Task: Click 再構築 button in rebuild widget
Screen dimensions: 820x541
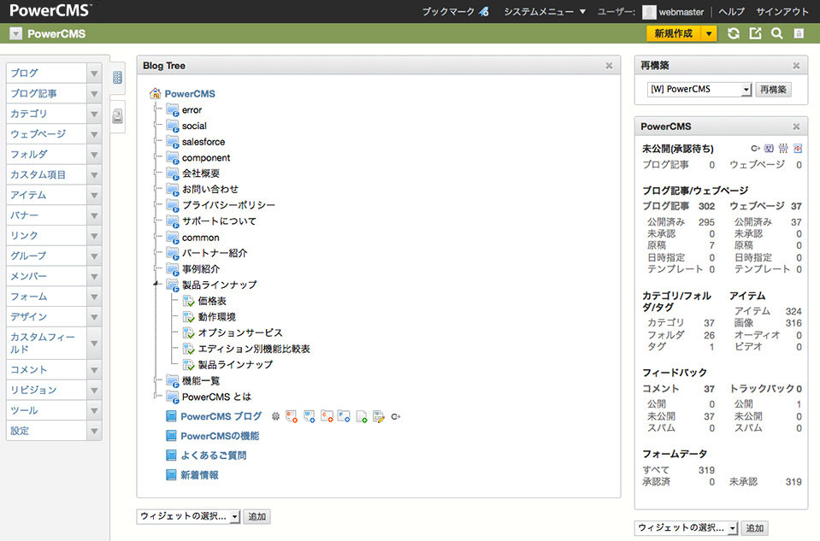Action: point(773,90)
